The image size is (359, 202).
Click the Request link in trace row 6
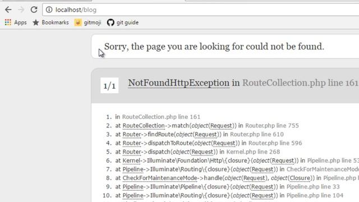pyautogui.click(x=283, y=160)
